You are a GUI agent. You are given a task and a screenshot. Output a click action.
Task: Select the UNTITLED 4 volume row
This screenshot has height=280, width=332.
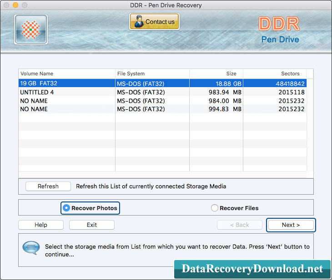[x=162, y=92]
